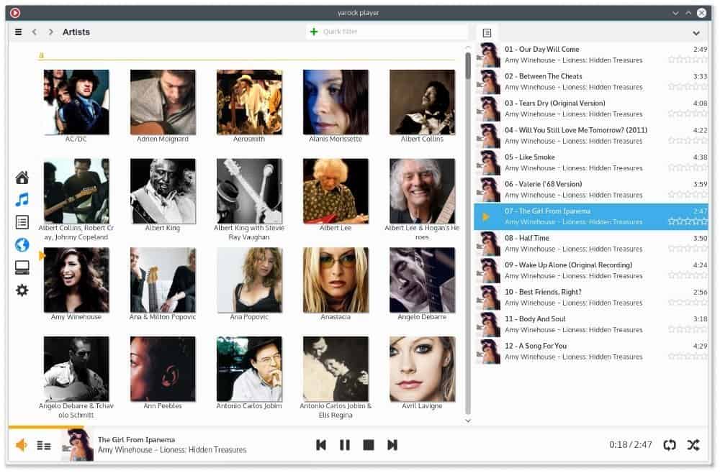The height and width of the screenshot is (473, 720).
Task: Set star rating for Our Day Will Come
Action: pos(688,60)
